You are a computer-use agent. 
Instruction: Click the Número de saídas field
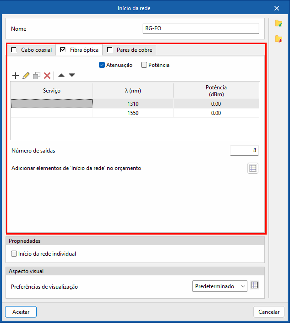244,150
